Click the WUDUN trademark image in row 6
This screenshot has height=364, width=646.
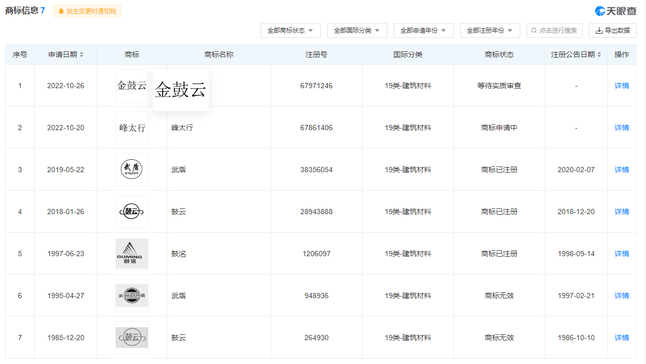tap(131, 296)
